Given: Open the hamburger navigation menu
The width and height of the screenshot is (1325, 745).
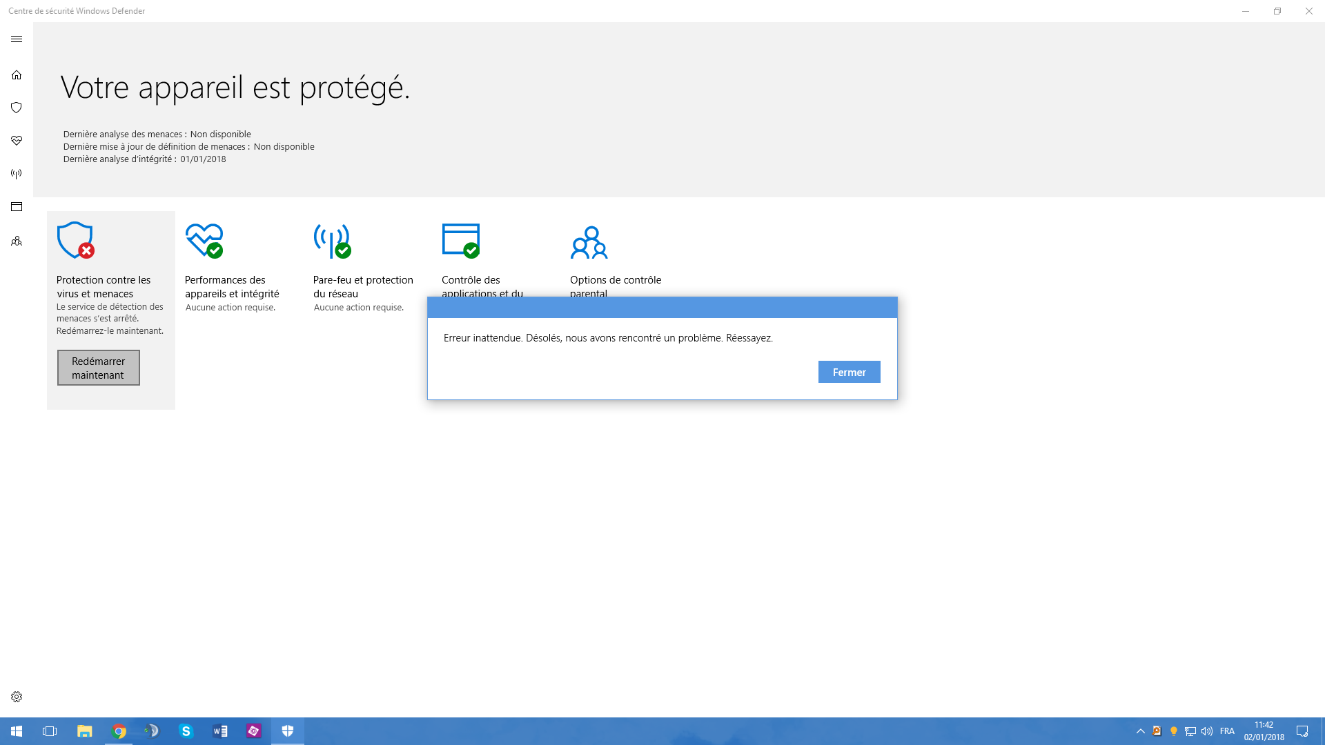Looking at the screenshot, I should [17, 39].
